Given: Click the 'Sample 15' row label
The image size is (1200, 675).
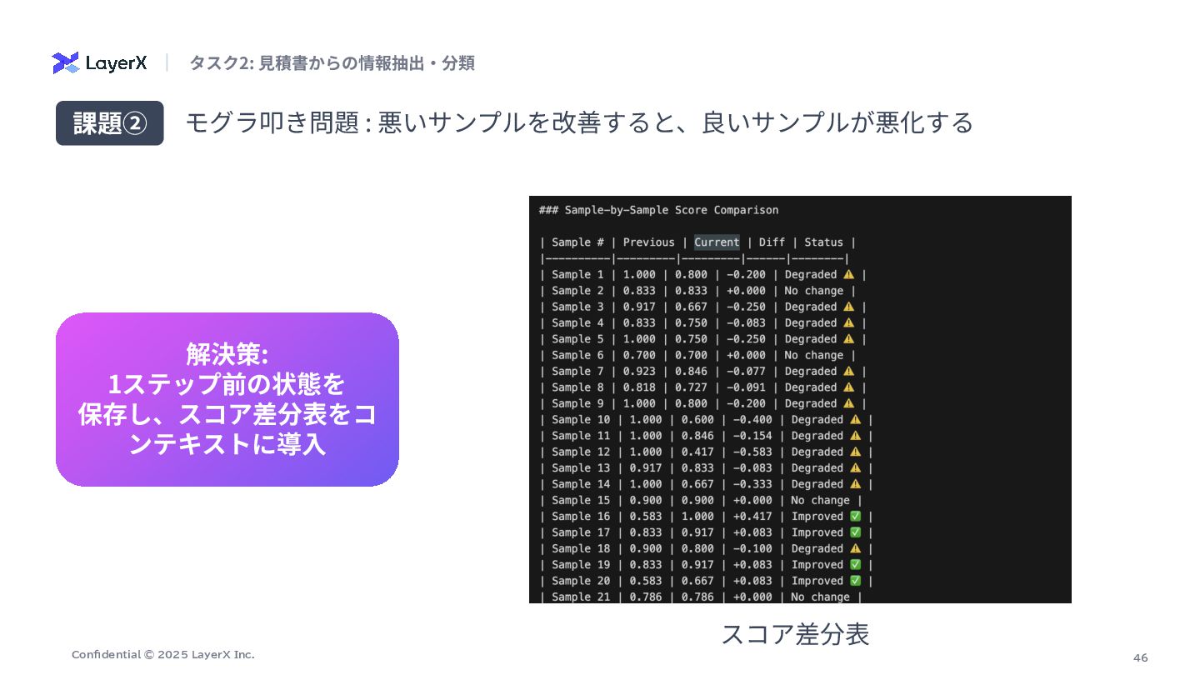Looking at the screenshot, I should pyautogui.click(x=581, y=500).
